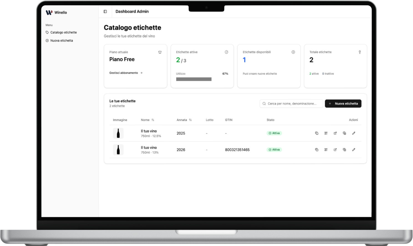
Task: Show QR code for the 2025 wine
Action: pyautogui.click(x=326, y=133)
